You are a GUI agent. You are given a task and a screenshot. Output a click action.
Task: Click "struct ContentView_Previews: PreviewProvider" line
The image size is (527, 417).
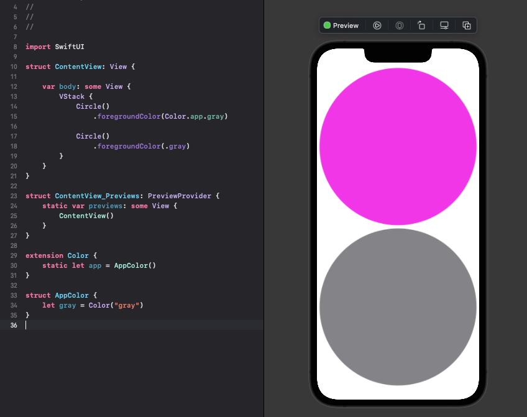(x=122, y=196)
